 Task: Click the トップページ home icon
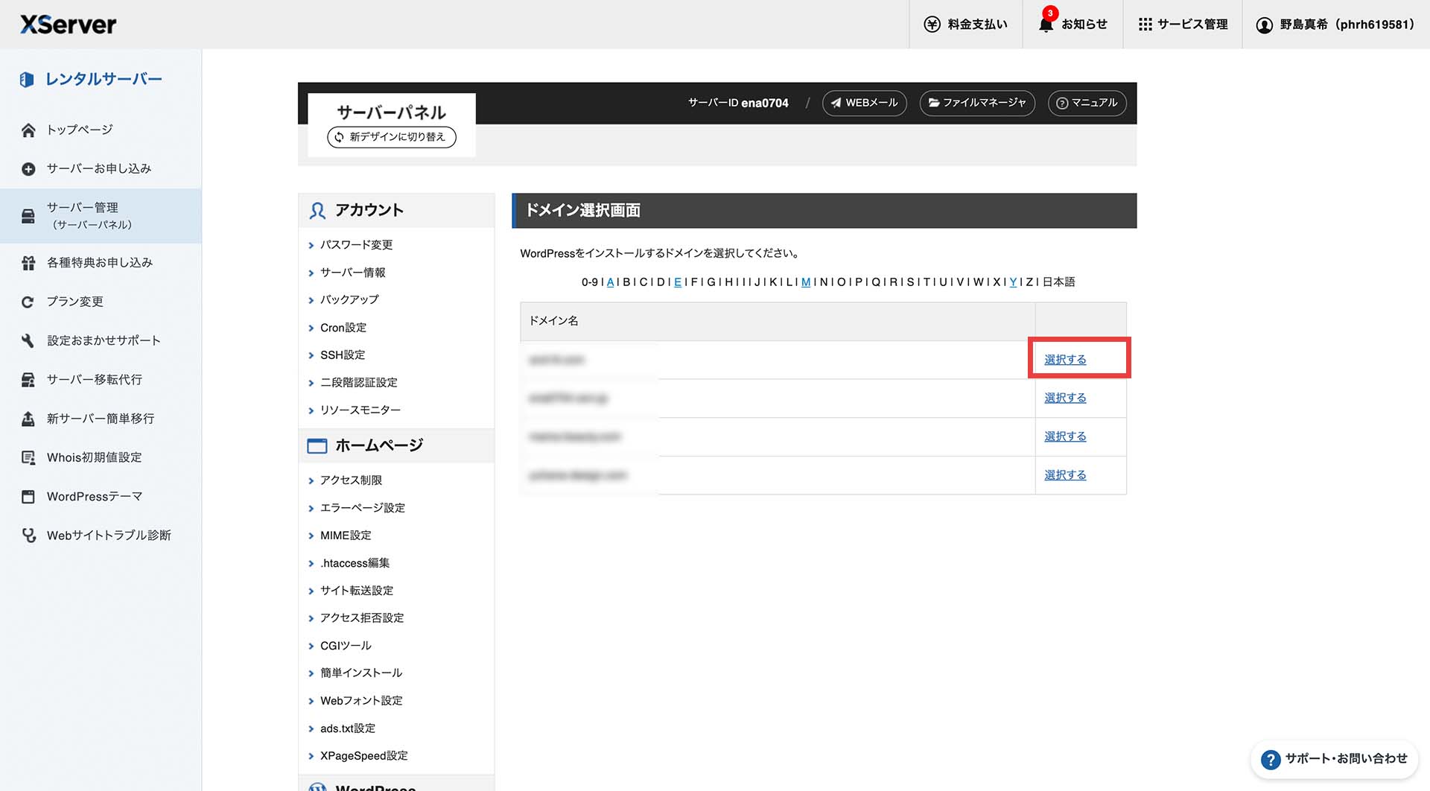coord(28,130)
